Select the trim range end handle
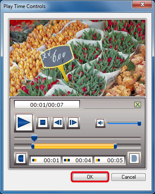Image resolution: width=155 pixels, height=194 pixels. 115,146
